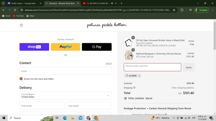Viewport: 216px width, 121px height.
Task: Open the Stroller Hook product thumbnail
Action: pyautogui.click(x=129, y=43)
